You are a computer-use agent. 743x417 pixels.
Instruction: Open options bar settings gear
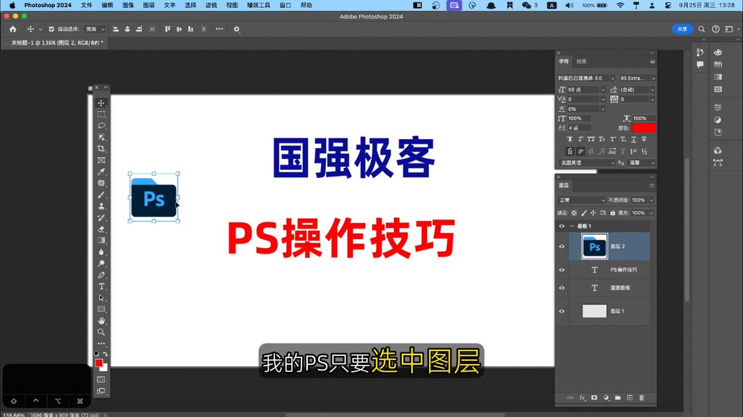pos(237,28)
